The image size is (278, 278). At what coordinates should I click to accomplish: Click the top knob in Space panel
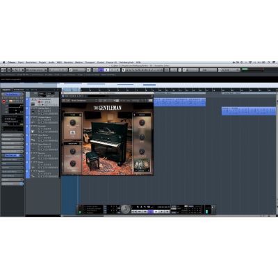pos(142,122)
